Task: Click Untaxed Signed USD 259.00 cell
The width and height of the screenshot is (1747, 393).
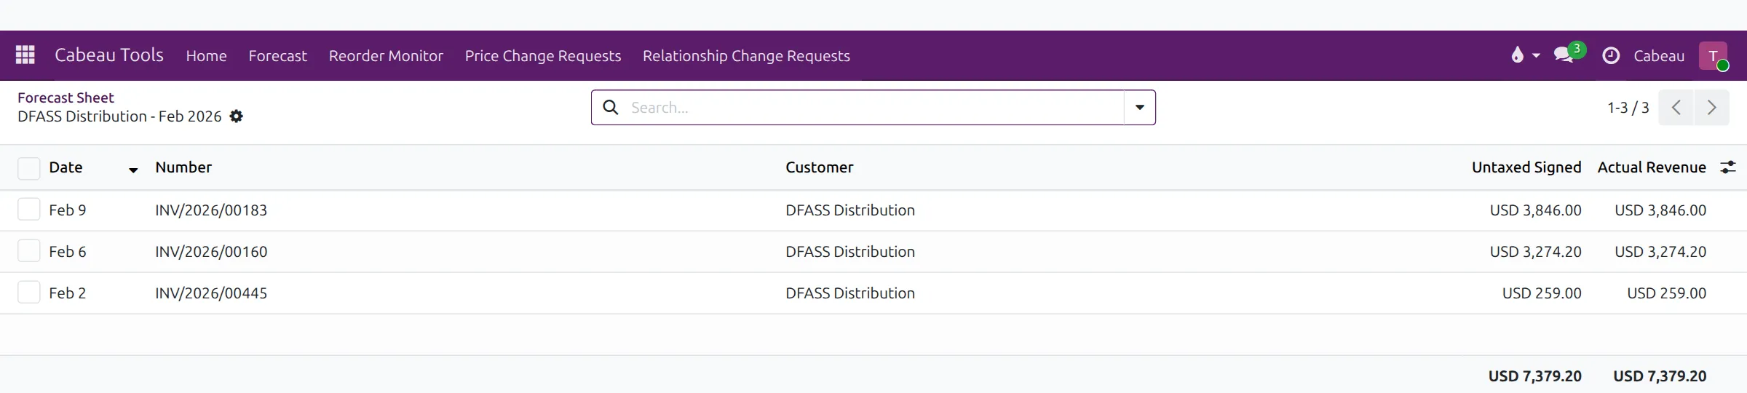Action: pos(1542,293)
